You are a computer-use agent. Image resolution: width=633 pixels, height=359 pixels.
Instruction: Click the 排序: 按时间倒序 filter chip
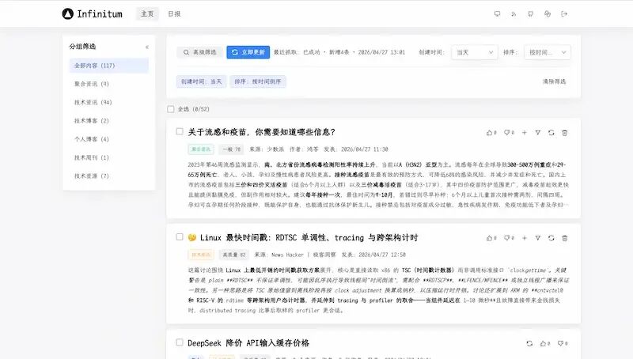pyautogui.click(x=258, y=81)
